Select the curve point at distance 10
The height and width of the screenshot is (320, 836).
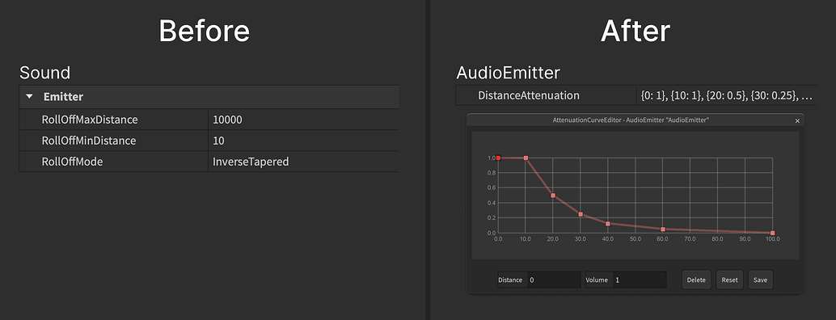(526, 158)
